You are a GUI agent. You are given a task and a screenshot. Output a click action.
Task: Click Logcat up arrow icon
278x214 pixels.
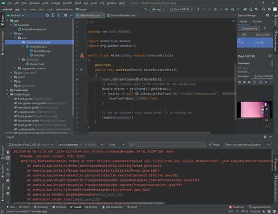(x=8, y=163)
